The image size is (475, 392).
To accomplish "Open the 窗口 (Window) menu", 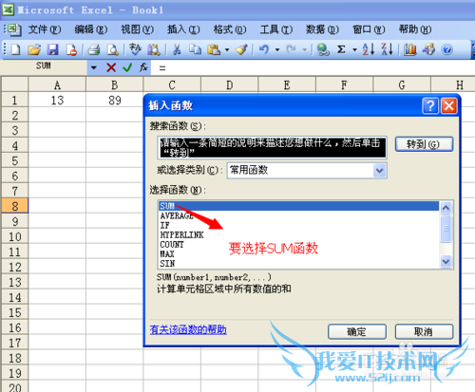I will tap(369, 29).
